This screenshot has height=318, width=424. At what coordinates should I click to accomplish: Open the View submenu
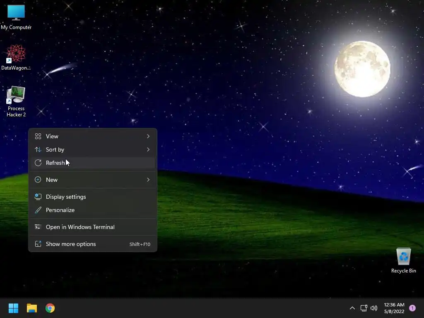(93, 136)
